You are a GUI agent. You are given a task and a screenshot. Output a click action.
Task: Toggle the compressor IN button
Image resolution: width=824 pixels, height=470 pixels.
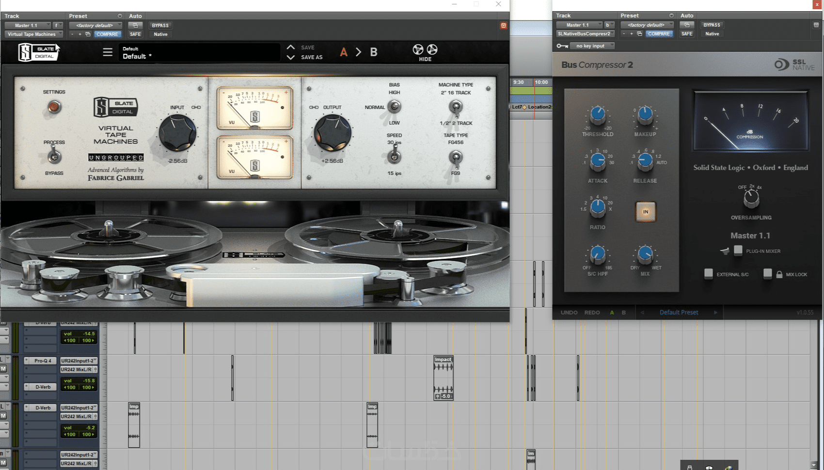[x=646, y=212]
